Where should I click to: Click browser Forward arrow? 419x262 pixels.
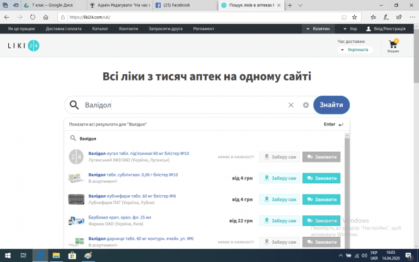(x=20, y=17)
